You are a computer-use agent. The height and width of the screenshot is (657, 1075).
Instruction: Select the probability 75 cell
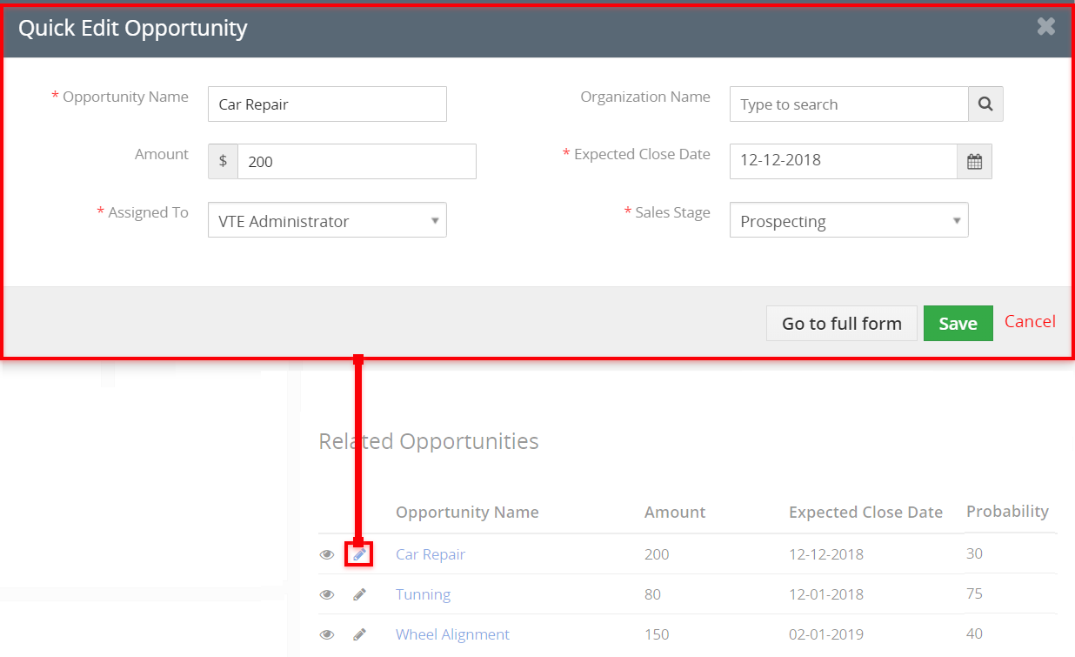[974, 593]
